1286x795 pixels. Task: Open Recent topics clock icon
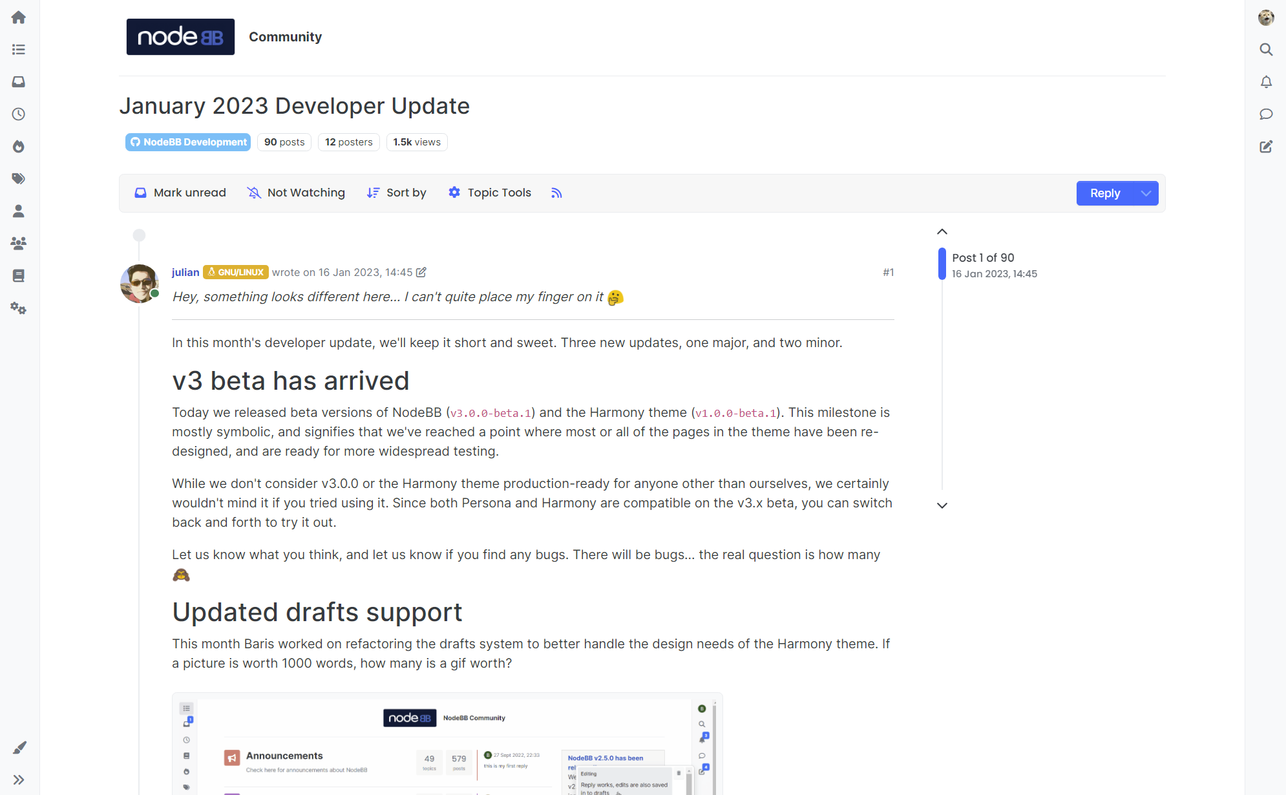click(19, 114)
